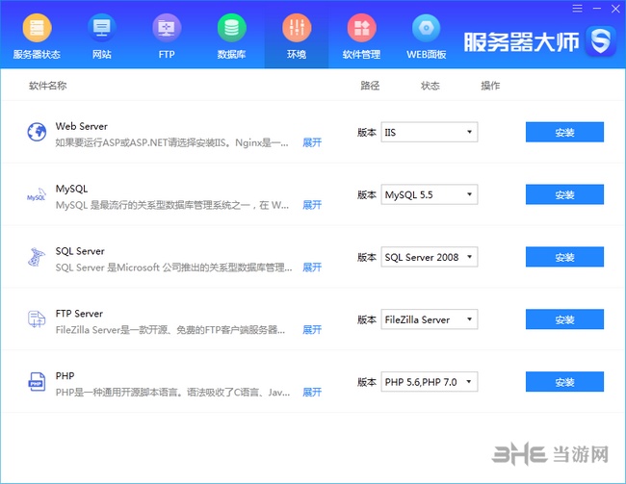Open the MySQL 5.5 version dropdown
This screenshot has height=484, width=626.
(430, 194)
